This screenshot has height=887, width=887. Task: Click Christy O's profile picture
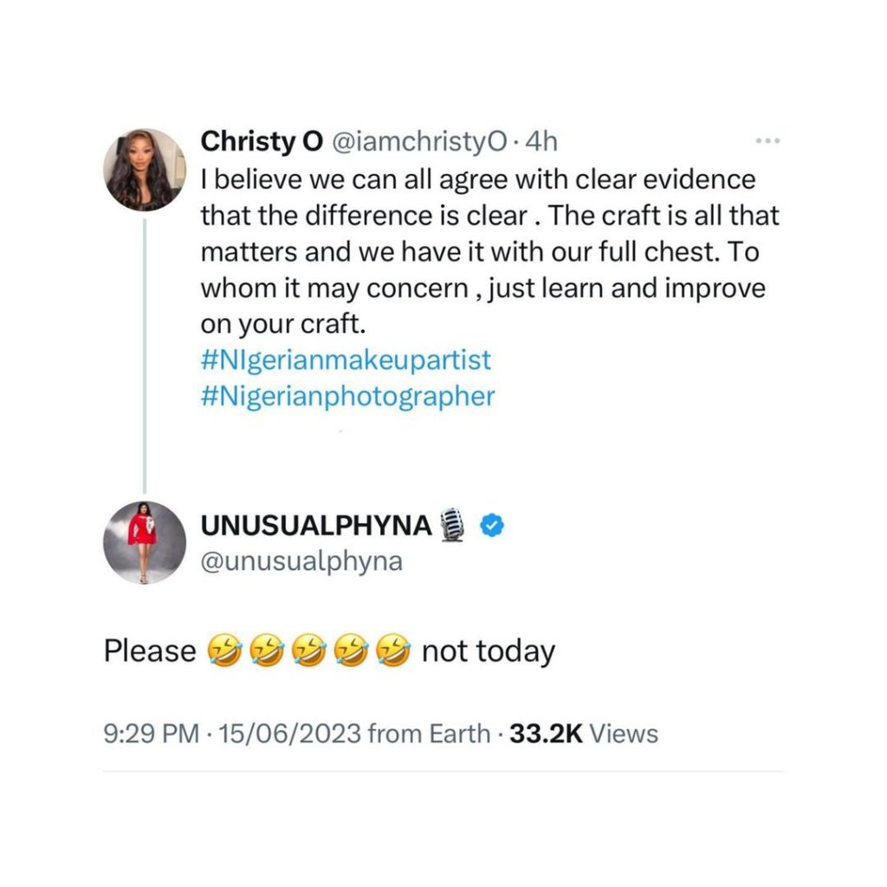[x=145, y=170]
